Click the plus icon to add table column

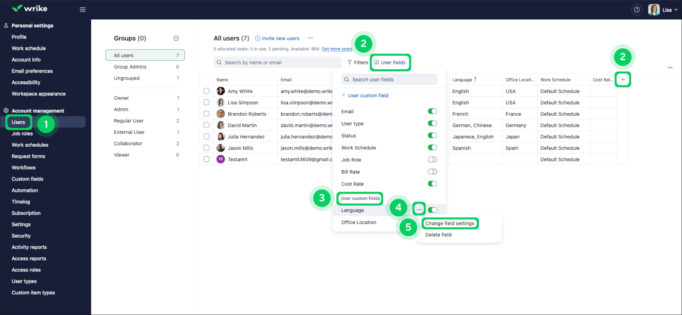pos(623,80)
